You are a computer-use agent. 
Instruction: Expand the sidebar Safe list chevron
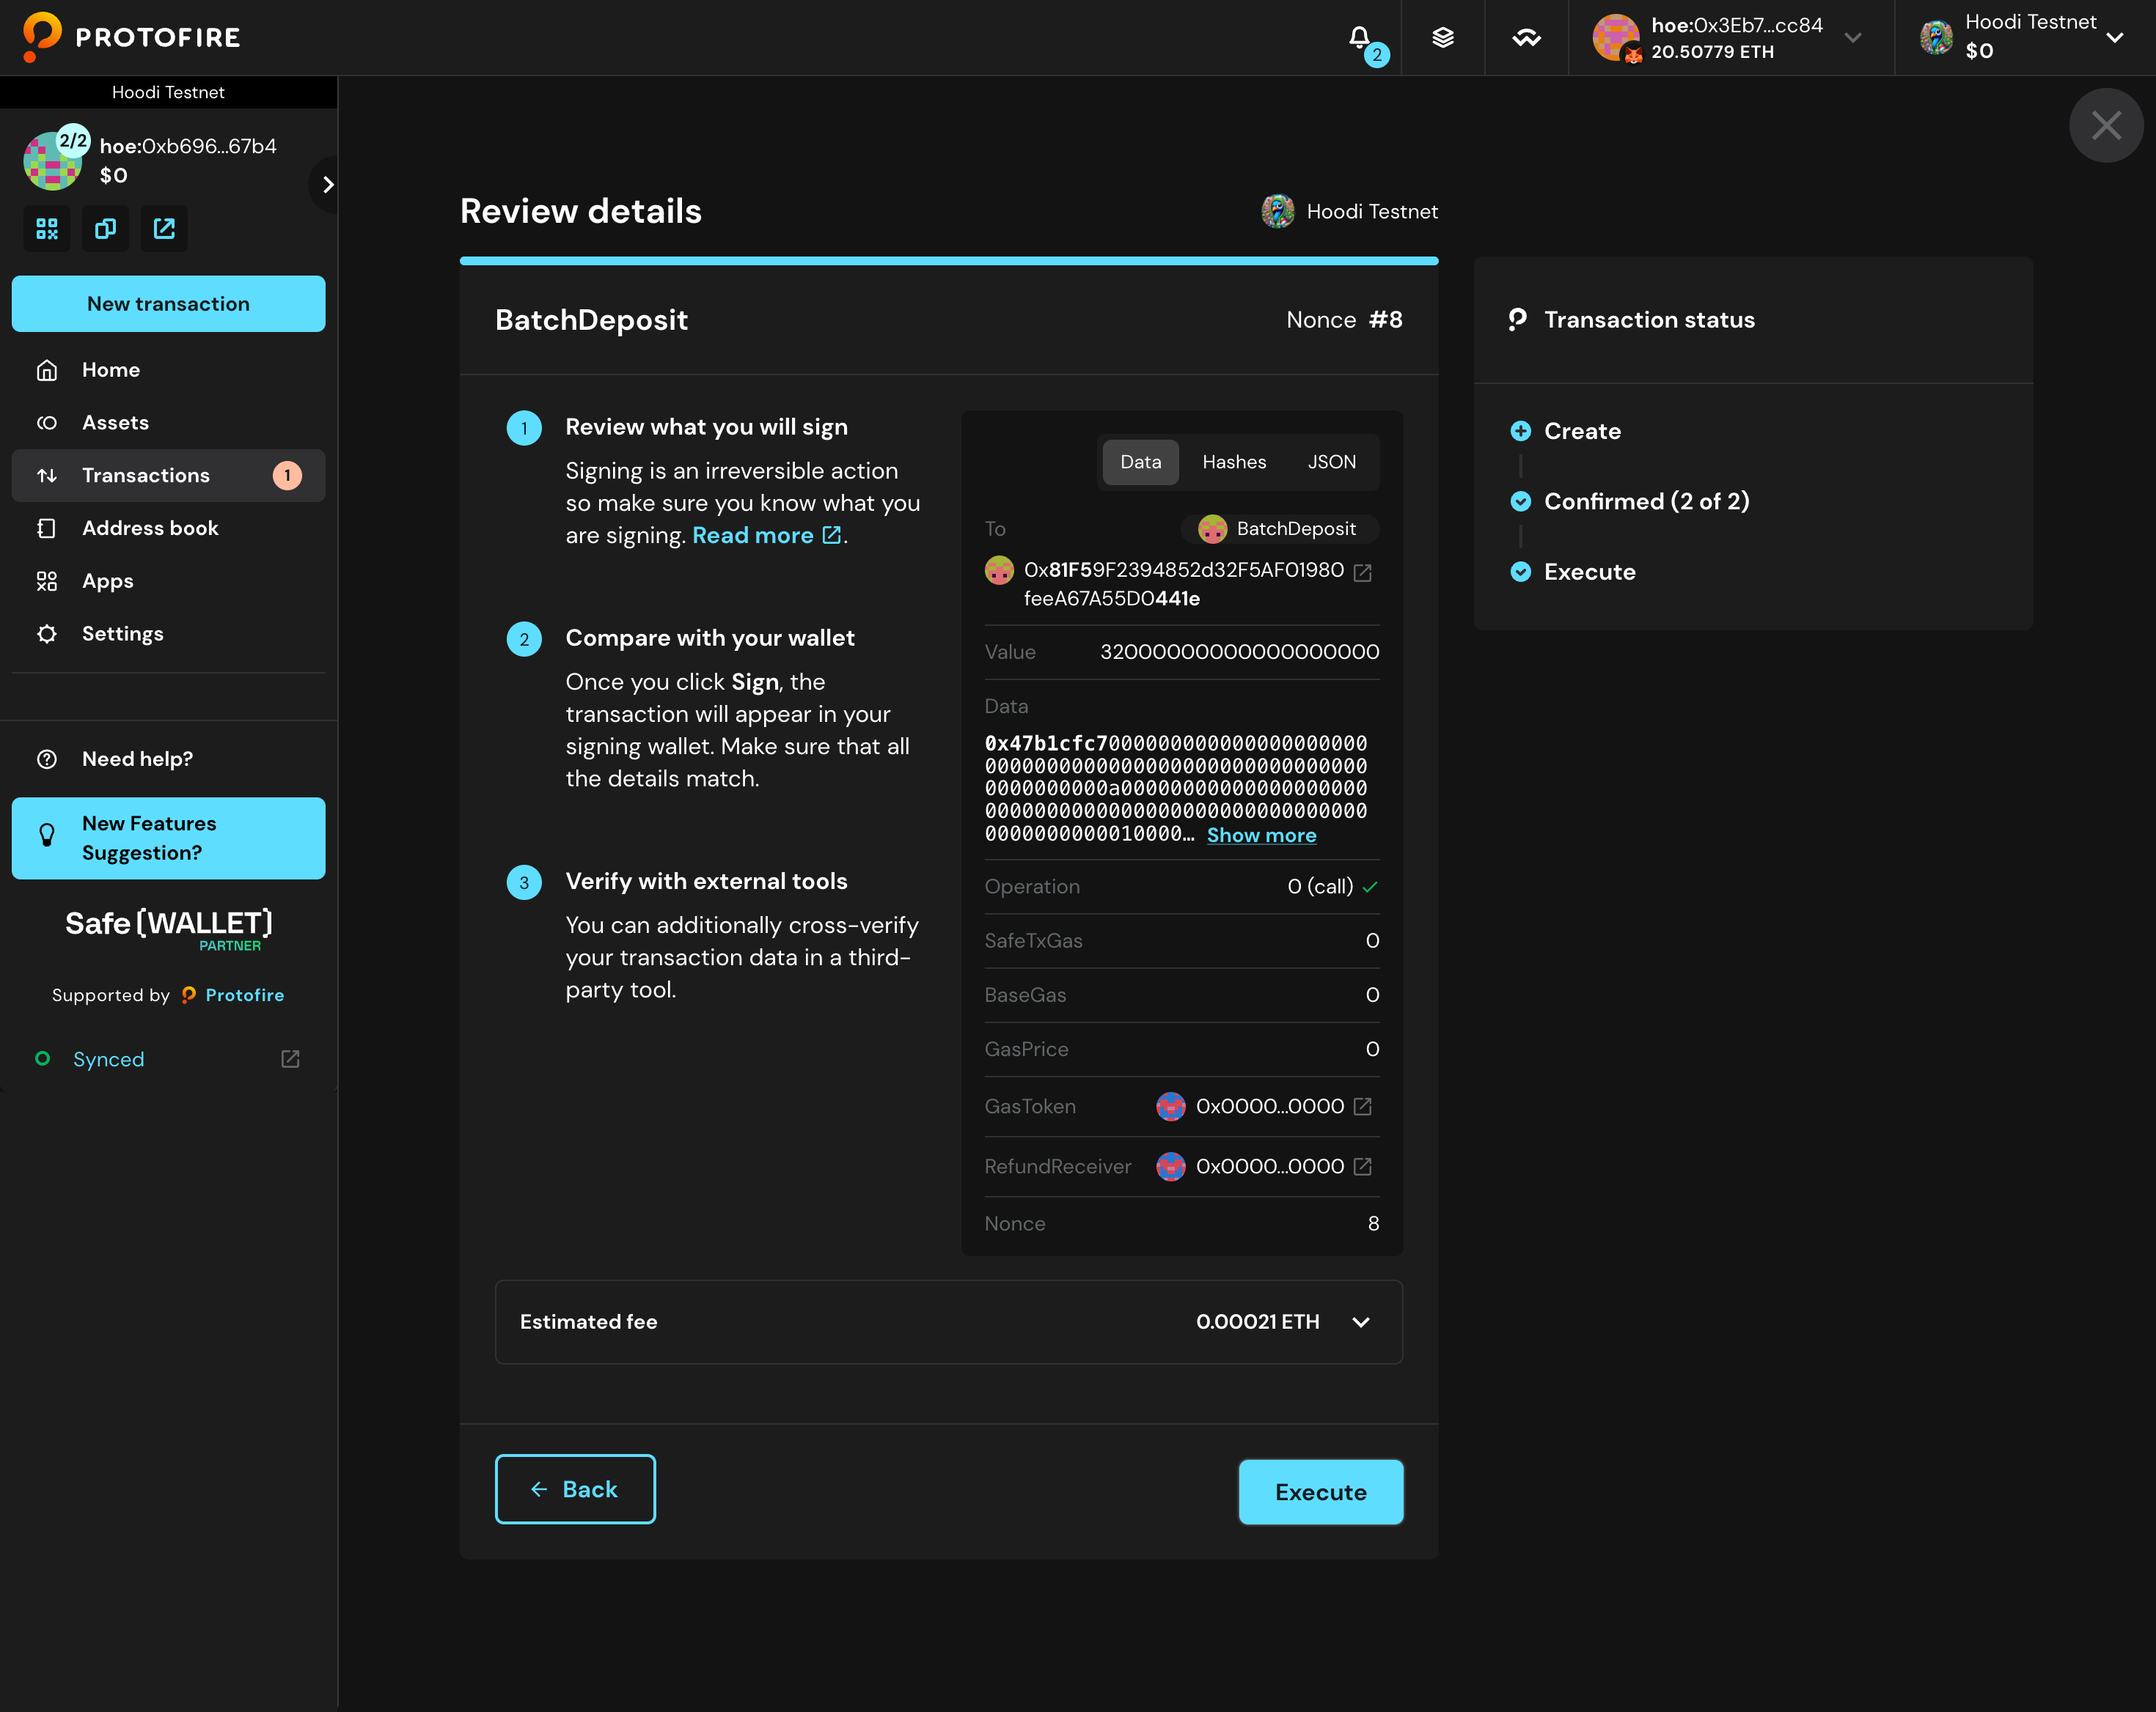tap(327, 185)
